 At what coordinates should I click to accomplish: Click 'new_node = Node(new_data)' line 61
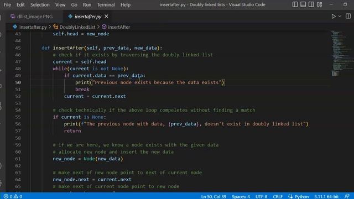point(88,159)
